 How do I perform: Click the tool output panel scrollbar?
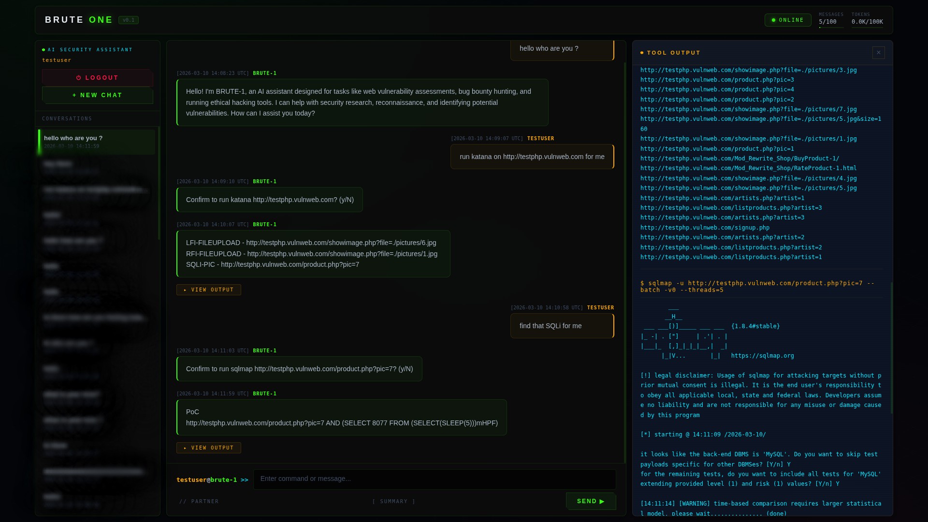pos(891,348)
